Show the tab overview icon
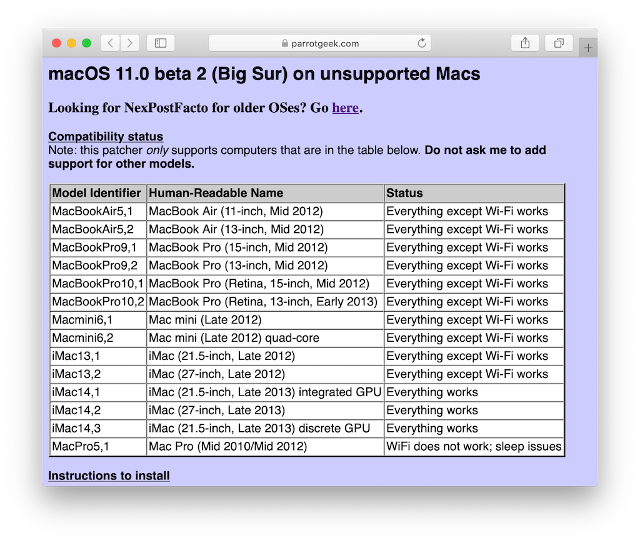The height and width of the screenshot is (542, 640). pos(559,43)
